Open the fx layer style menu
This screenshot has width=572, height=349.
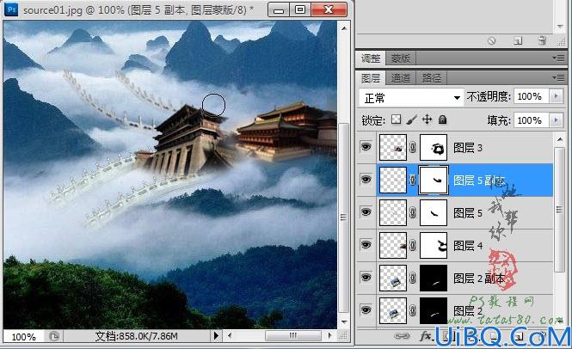point(426,336)
